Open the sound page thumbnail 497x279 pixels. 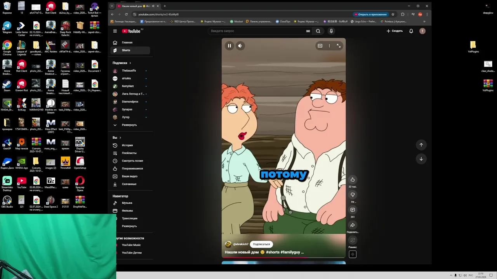pyautogui.click(x=353, y=254)
